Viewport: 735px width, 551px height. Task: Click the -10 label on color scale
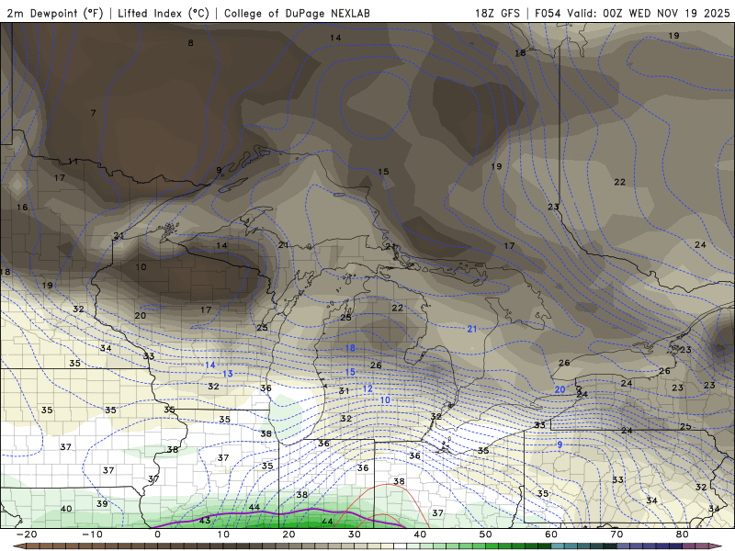[92, 534]
